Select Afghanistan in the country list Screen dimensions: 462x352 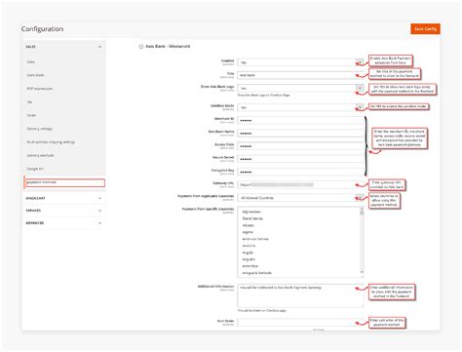point(251,212)
